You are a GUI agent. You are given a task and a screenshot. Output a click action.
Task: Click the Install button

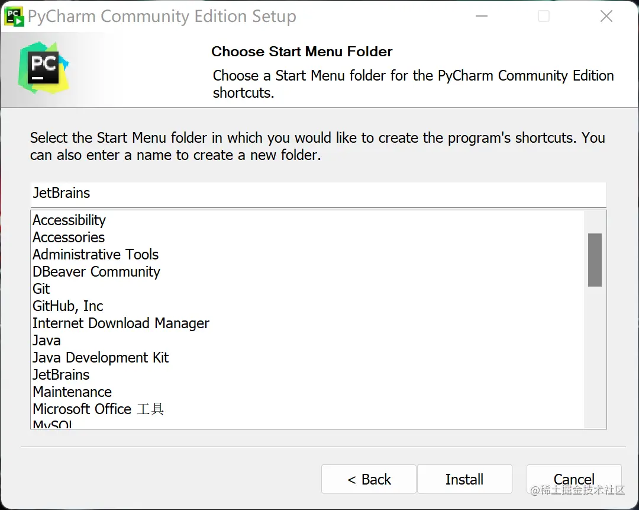[x=464, y=479]
